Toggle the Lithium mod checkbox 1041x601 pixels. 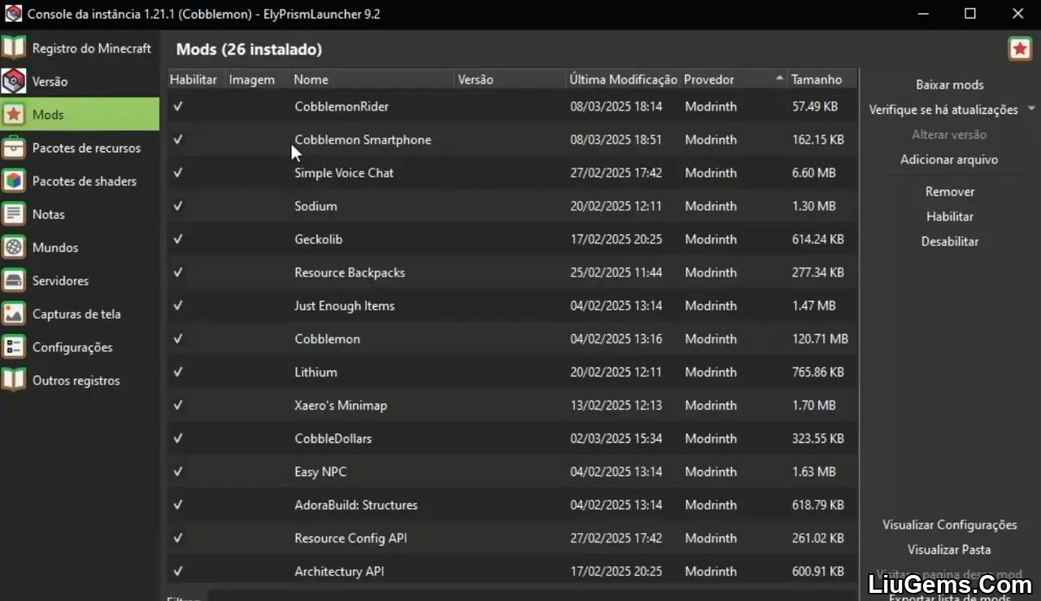[x=178, y=372]
